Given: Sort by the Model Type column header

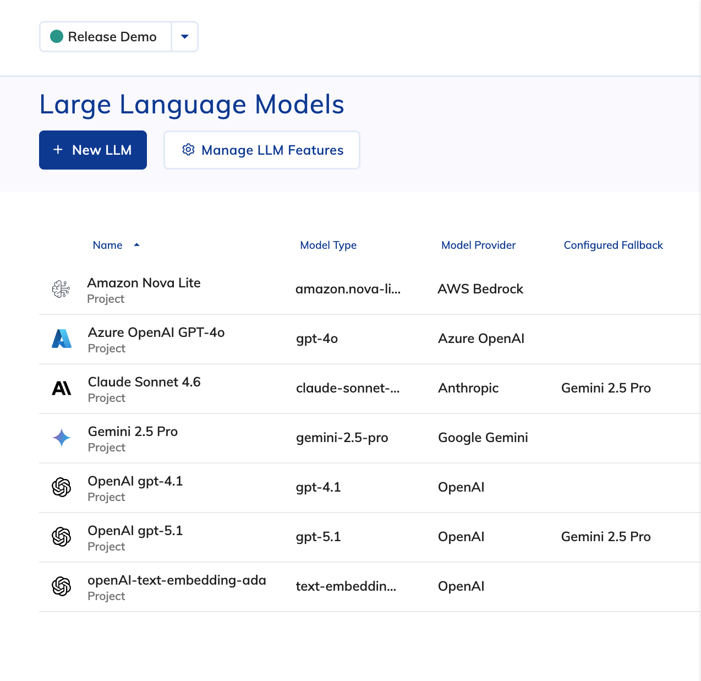Looking at the screenshot, I should [328, 245].
